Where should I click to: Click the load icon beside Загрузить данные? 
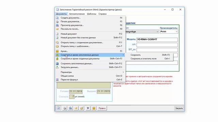click(x=57, y=67)
